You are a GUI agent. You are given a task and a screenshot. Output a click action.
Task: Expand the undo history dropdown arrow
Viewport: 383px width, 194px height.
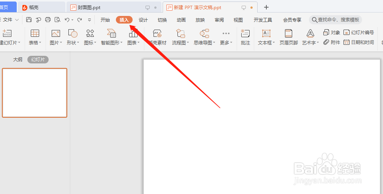(73, 20)
